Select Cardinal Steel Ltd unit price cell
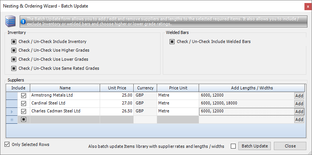This screenshot has height=155, width=312. (117, 103)
